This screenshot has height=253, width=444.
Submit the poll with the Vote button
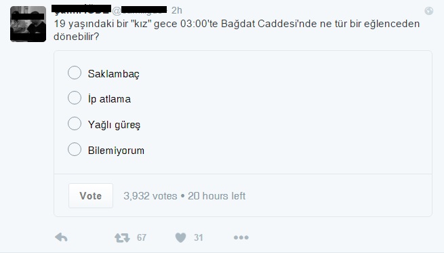[91, 196]
